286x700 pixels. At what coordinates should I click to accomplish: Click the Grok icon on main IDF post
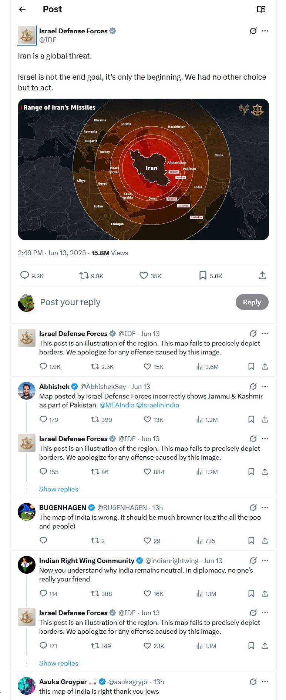253,31
